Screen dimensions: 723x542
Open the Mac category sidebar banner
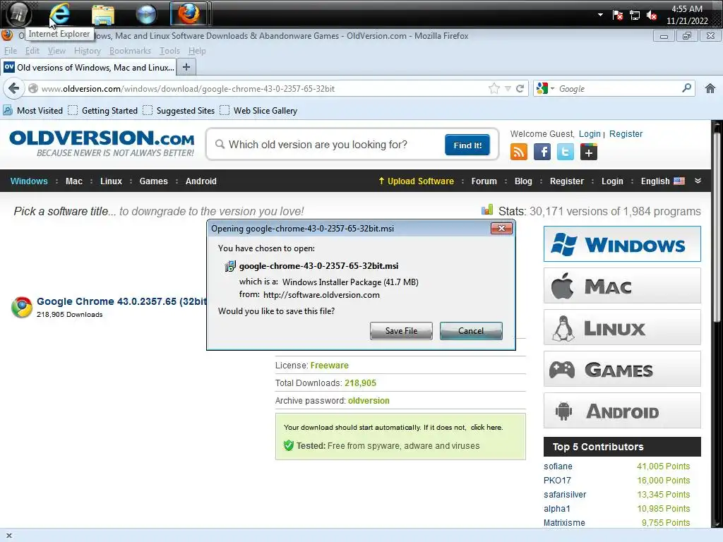[x=622, y=286]
